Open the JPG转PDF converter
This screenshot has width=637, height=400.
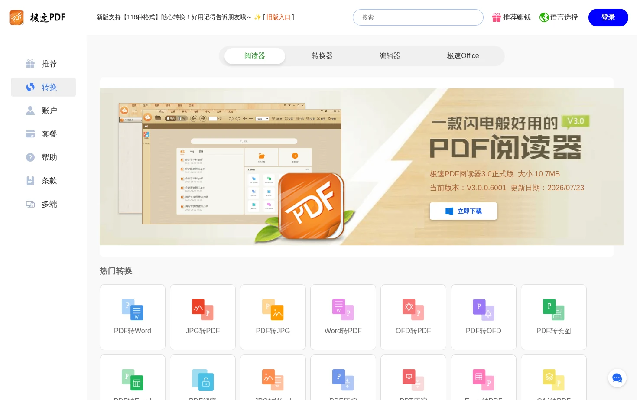pyautogui.click(x=203, y=317)
